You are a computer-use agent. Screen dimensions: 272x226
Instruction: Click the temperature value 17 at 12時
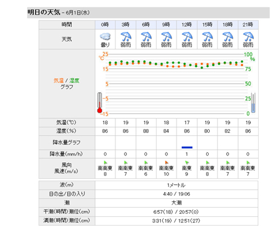(x=187, y=122)
